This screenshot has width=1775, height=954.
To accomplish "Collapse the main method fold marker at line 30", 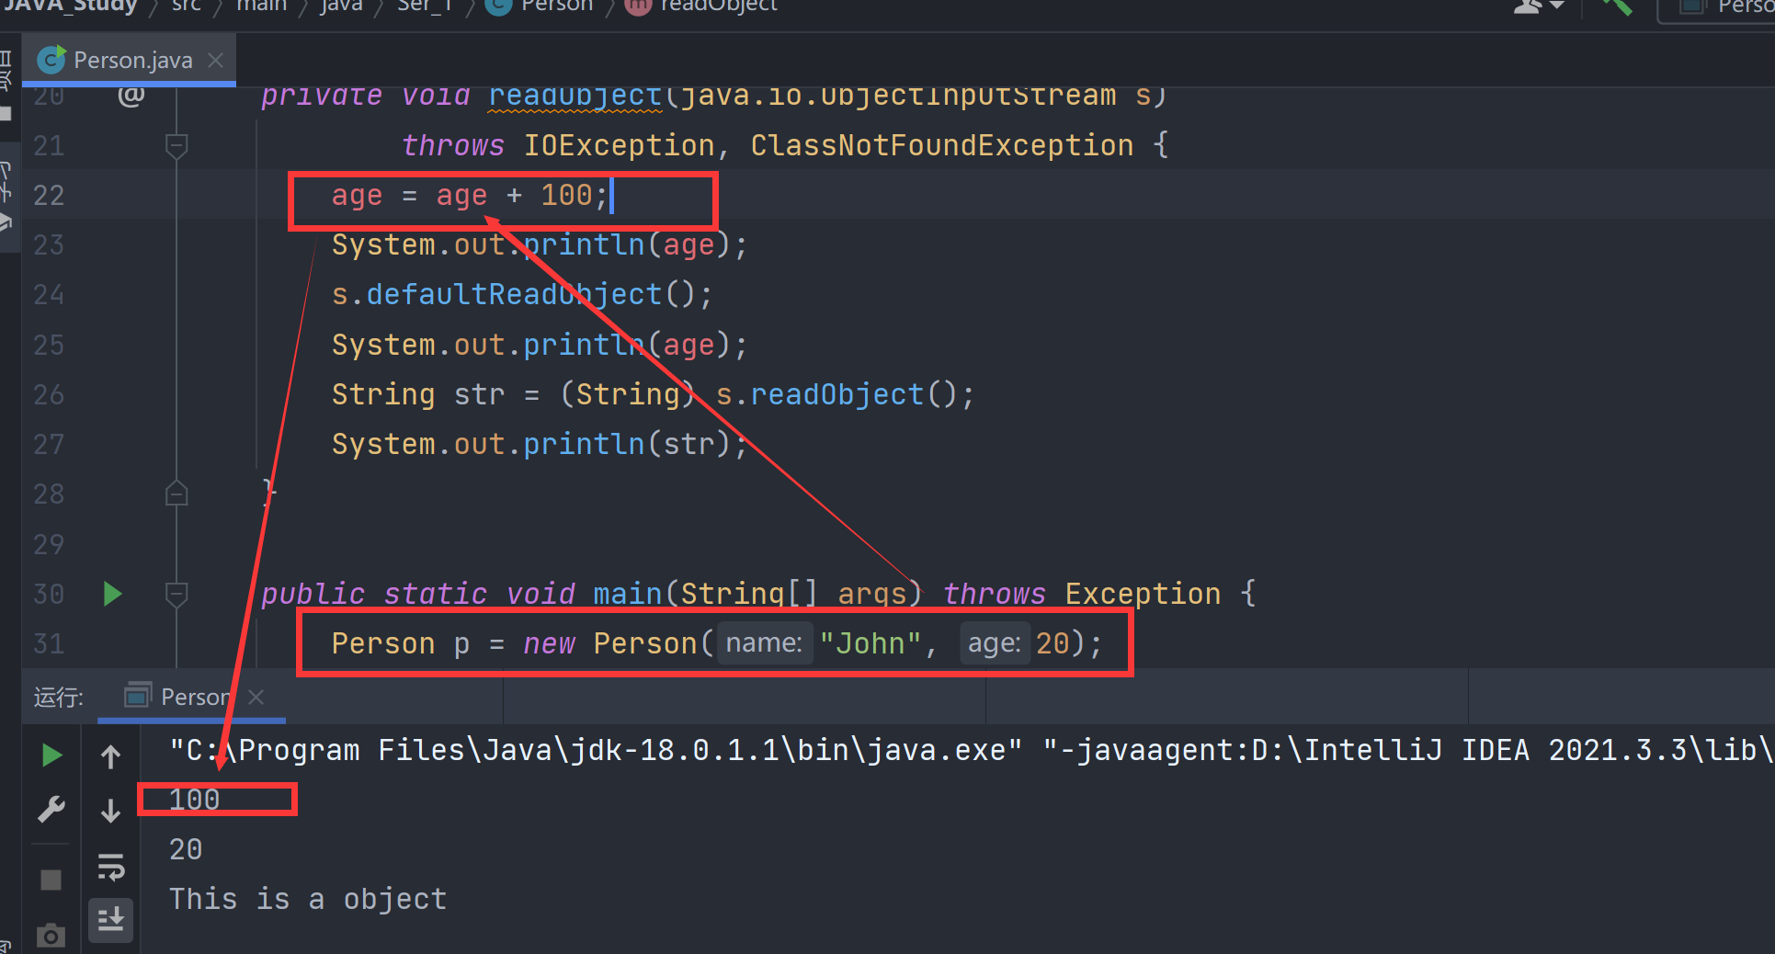I will click(176, 595).
